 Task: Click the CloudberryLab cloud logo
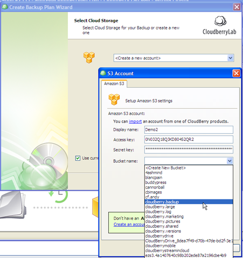220,21
